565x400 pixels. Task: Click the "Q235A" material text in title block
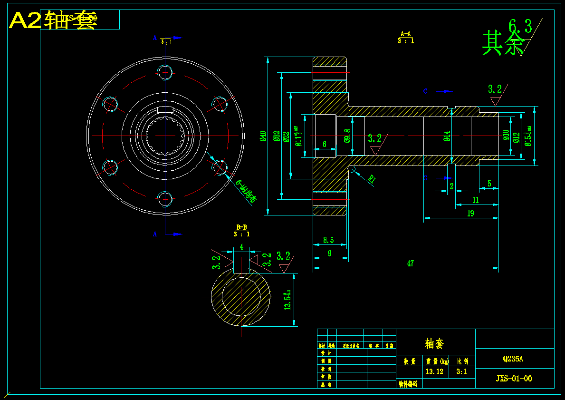pos(513,359)
